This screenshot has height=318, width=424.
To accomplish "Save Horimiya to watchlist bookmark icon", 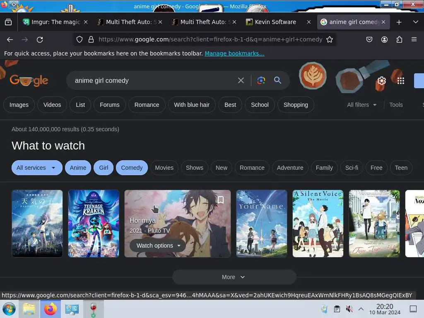I will coord(221,200).
